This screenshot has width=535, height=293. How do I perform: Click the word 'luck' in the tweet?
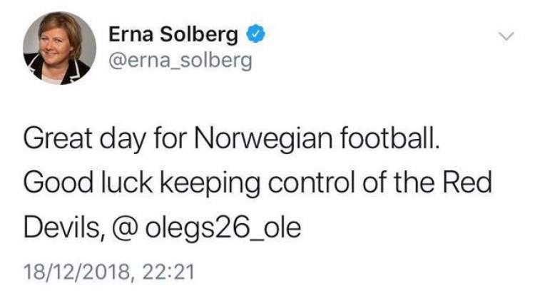click(107, 184)
